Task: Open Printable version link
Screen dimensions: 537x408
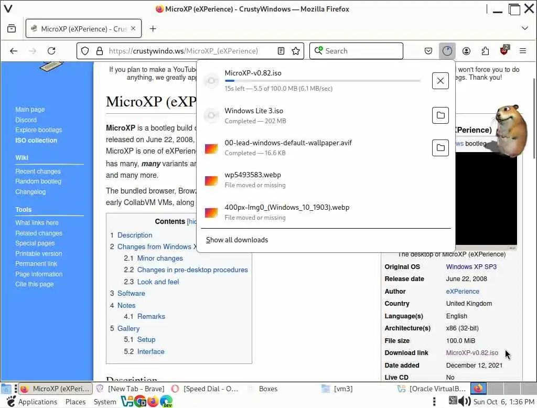Action: (39, 253)
